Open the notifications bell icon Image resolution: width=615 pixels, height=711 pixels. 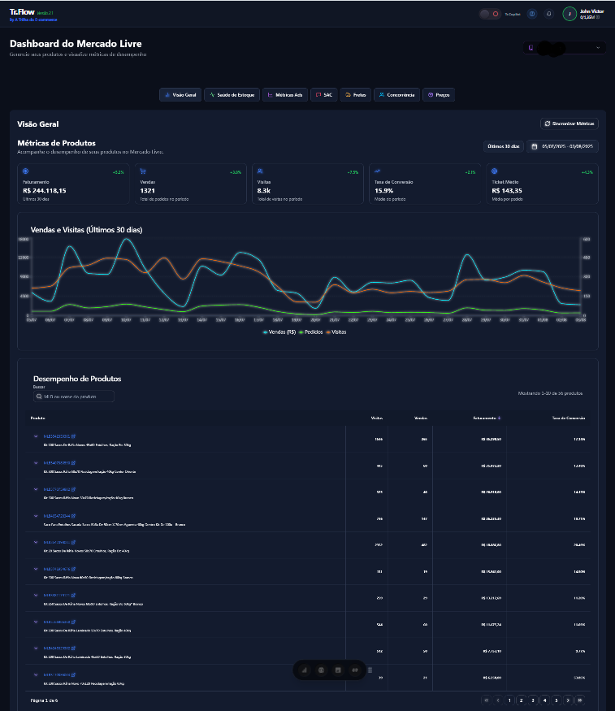549,14
